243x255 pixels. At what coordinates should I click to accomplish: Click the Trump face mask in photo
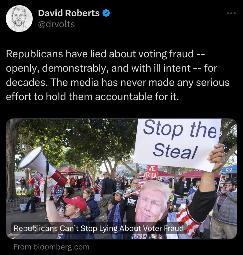[152, 201]
